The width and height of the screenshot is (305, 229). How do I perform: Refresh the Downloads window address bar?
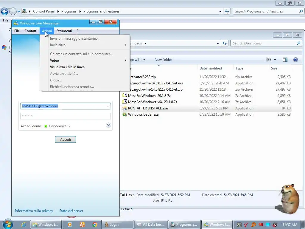(x=225, y=43)
